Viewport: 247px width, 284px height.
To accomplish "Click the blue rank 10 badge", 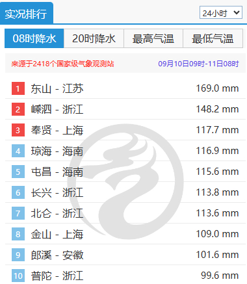I will pyautogui.click(x=18, y=276).
